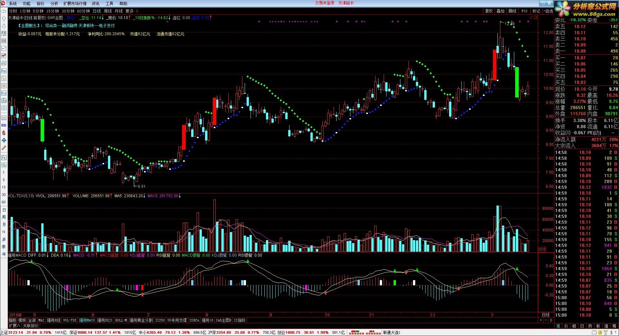
Task: Switch chart period to 30分钟
Action: click(x=68, y=11)
